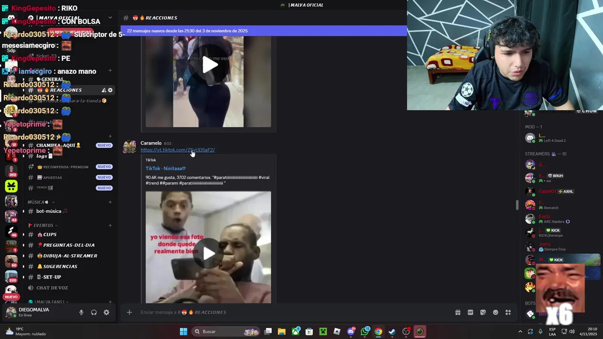Open WhatsApp from the taskbar
603x339 pixels.
[365, 331]
